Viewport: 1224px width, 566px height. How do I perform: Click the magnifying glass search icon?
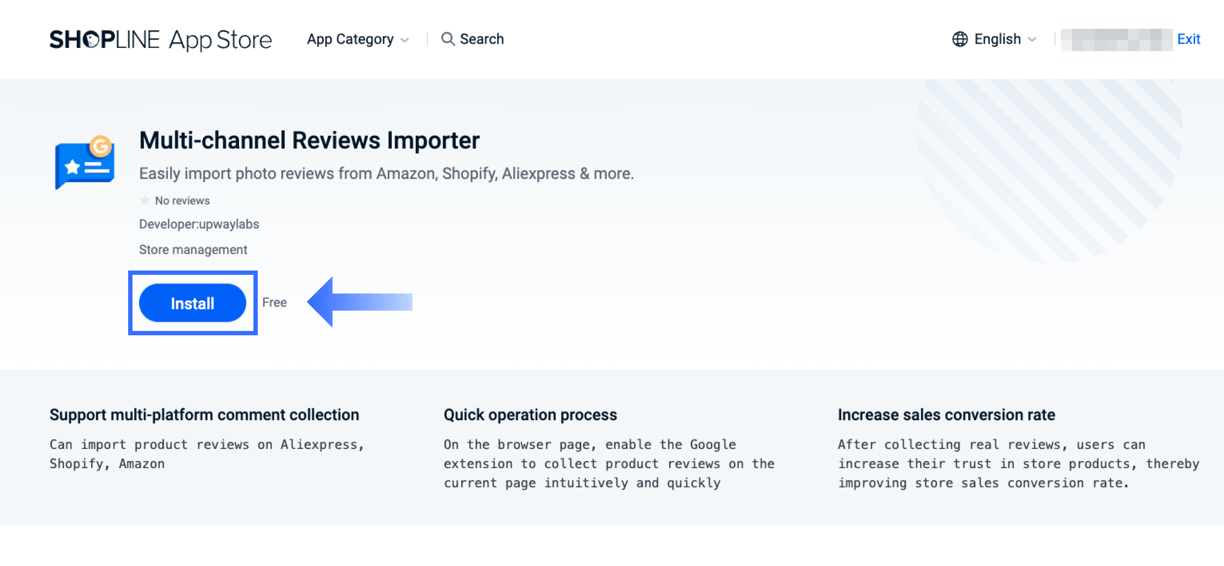point(447,39)
